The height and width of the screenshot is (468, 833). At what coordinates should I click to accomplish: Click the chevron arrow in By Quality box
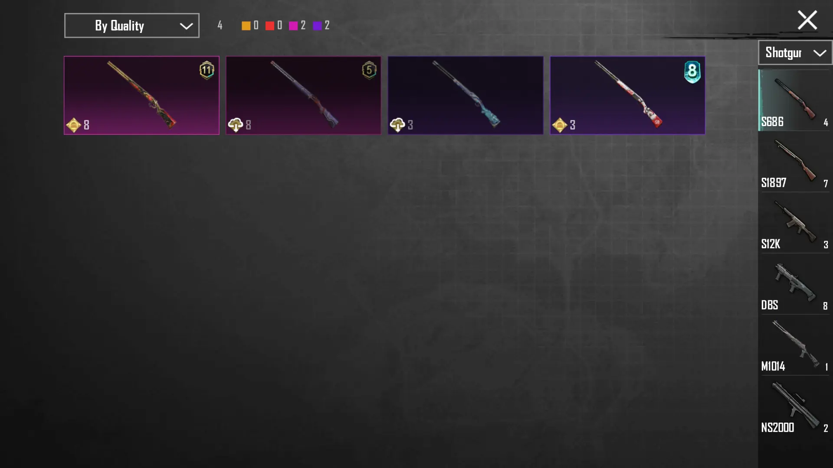click(x=186, y=26)
